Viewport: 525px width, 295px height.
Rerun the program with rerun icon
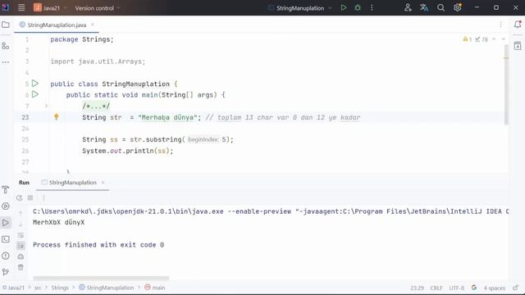coord(20,197)
